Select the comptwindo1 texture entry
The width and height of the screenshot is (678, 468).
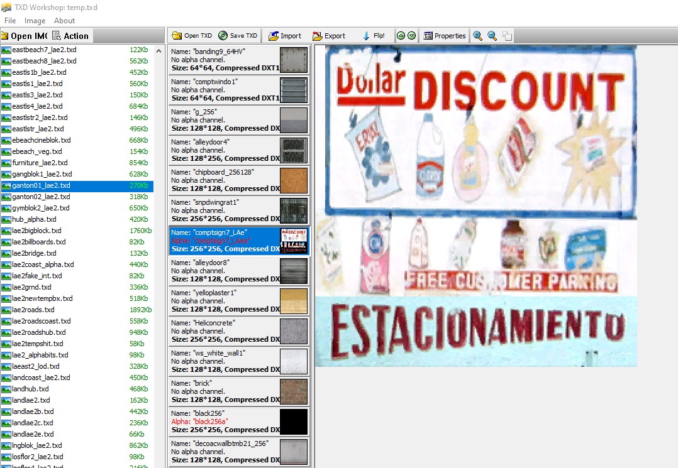239,90
